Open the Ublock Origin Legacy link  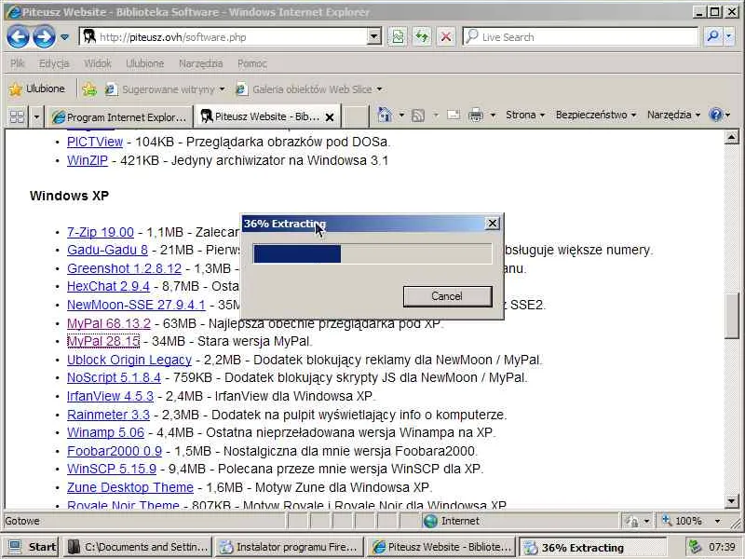tap(129, 360)
